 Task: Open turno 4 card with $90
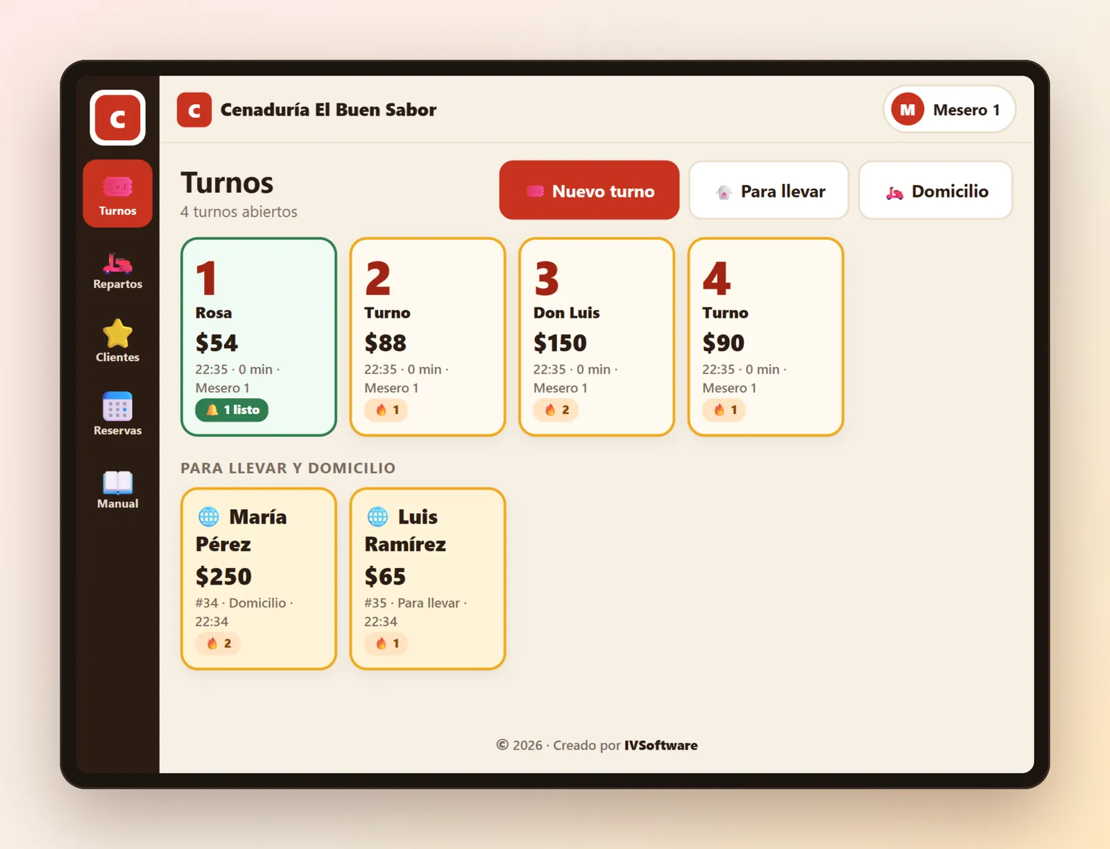click(x=765, y=337)
